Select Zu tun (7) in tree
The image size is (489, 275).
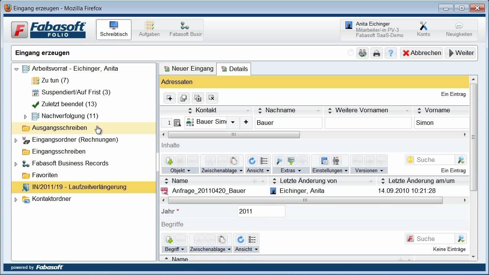click(x=55, y=81)
